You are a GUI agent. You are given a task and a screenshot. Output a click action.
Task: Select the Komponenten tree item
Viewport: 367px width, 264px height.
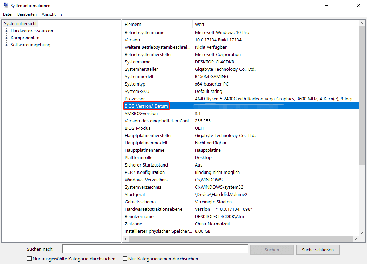pos(25,38)
